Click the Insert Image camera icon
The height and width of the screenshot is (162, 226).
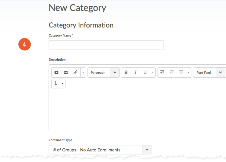click(x=66, y=73)
